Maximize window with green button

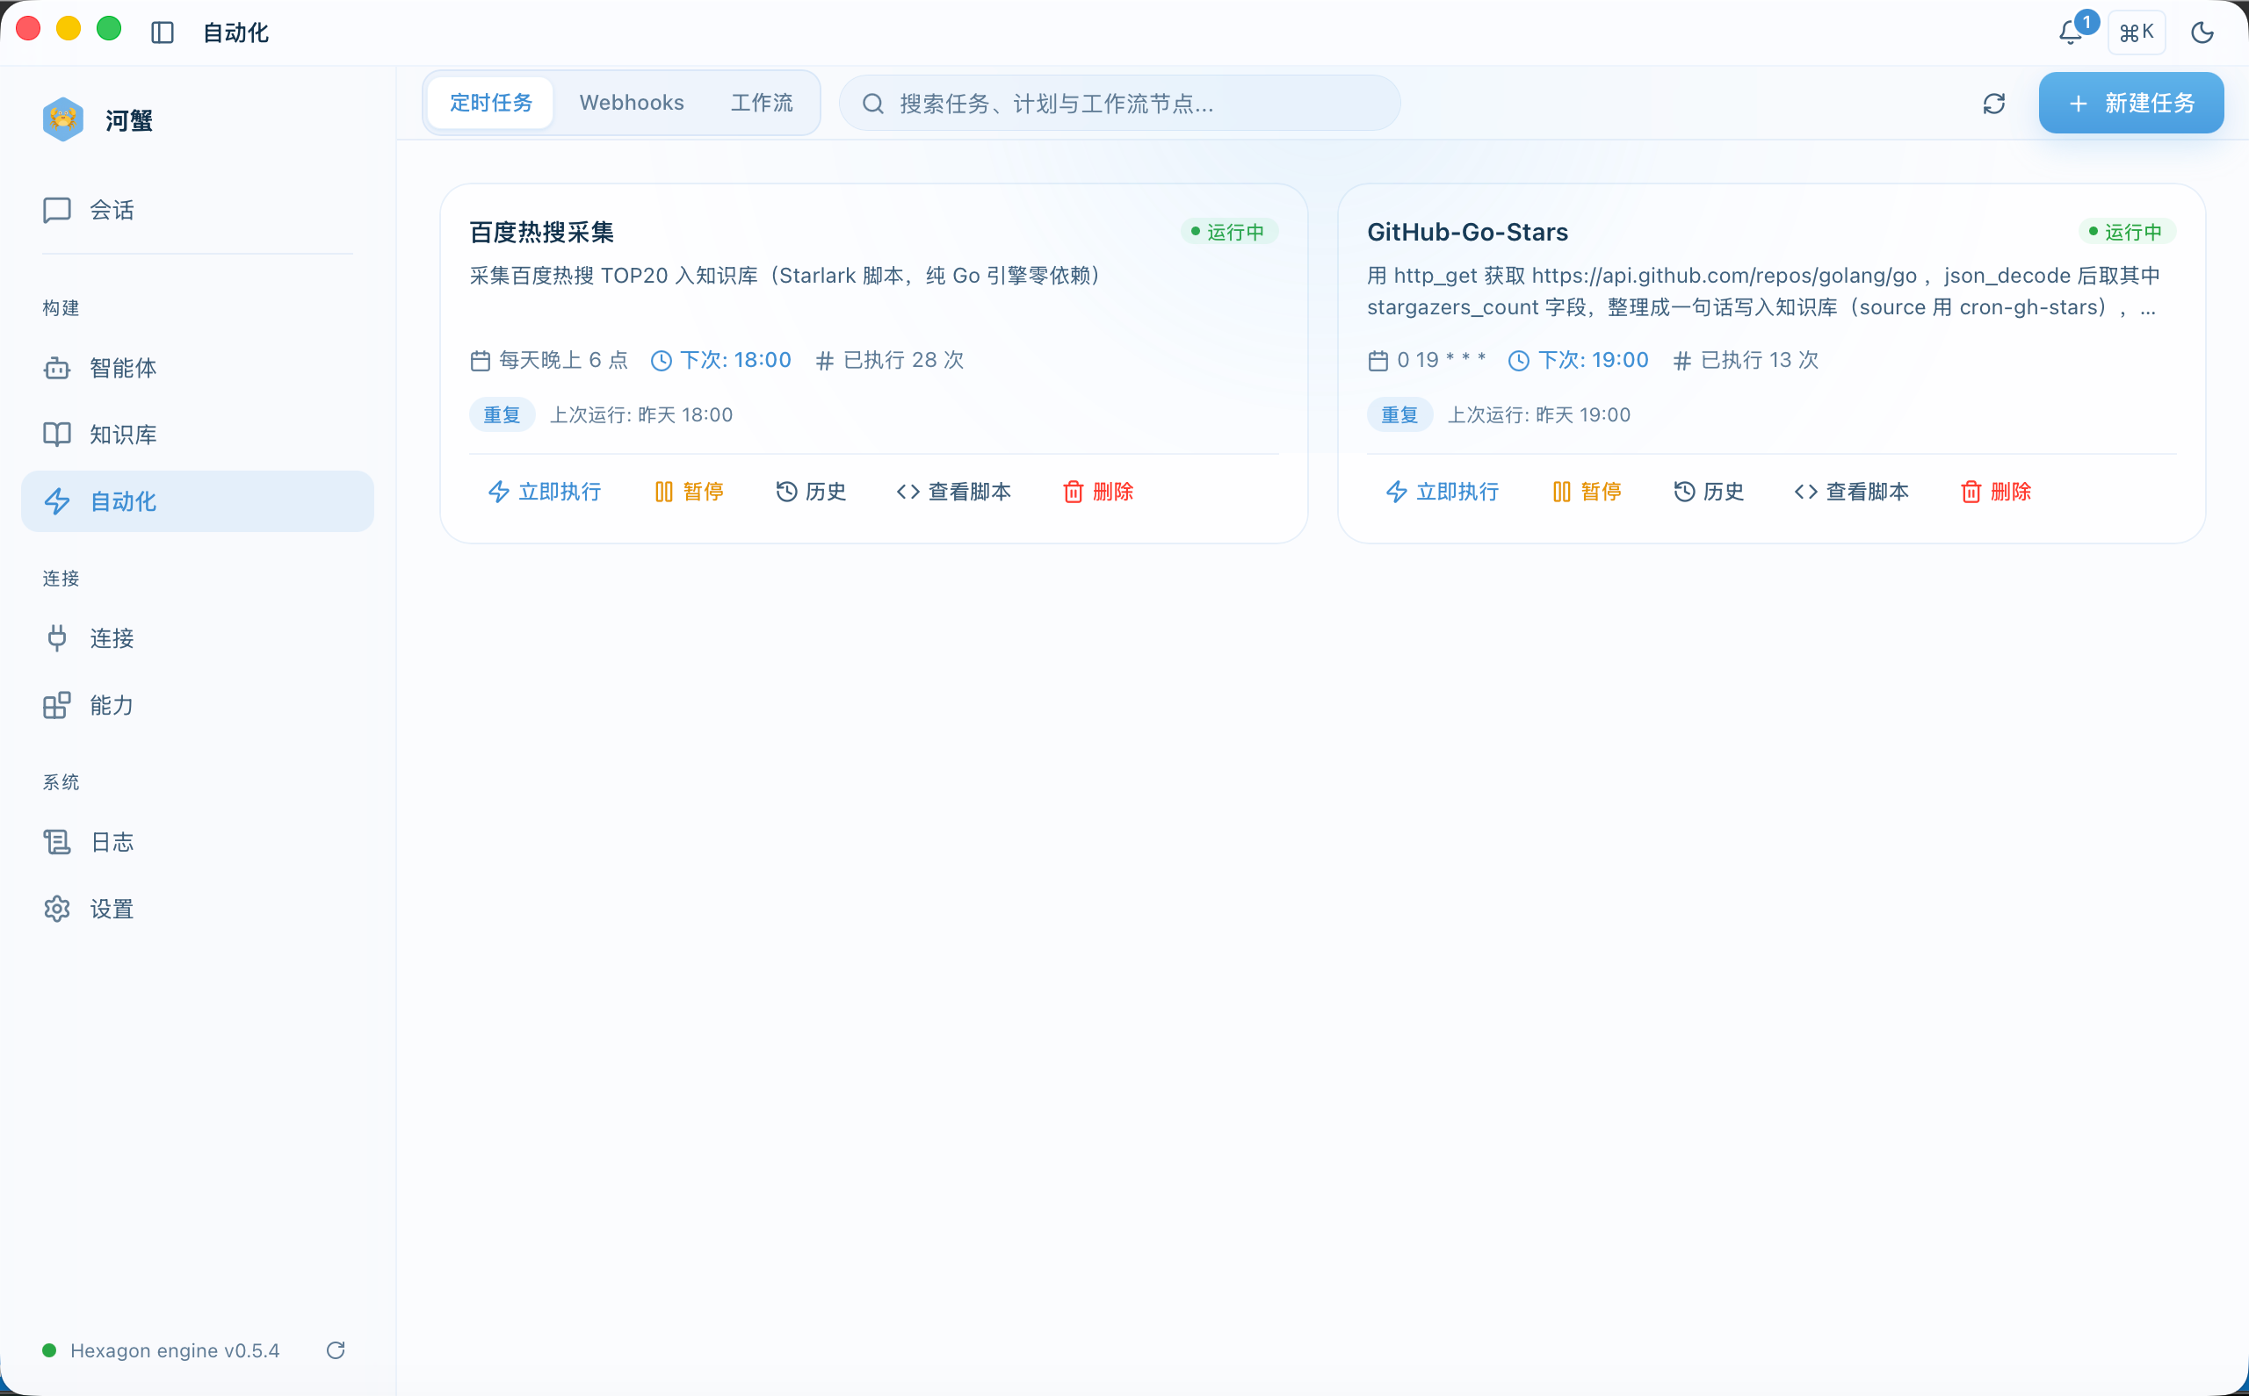click(x=109, y=29)
